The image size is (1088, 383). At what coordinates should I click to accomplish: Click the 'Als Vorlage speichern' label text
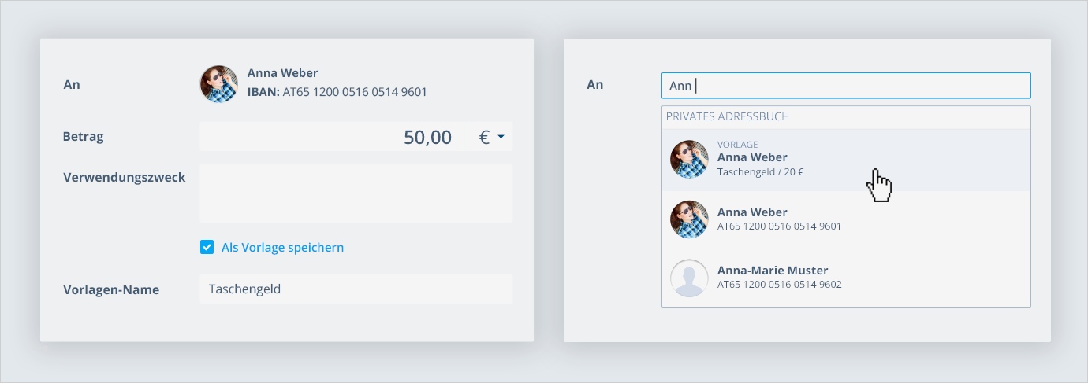pos(282,248)
